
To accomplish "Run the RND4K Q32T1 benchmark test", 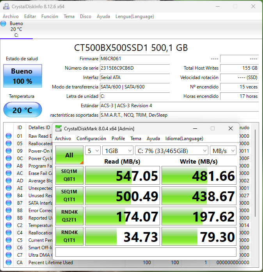I will click(69, 216).
